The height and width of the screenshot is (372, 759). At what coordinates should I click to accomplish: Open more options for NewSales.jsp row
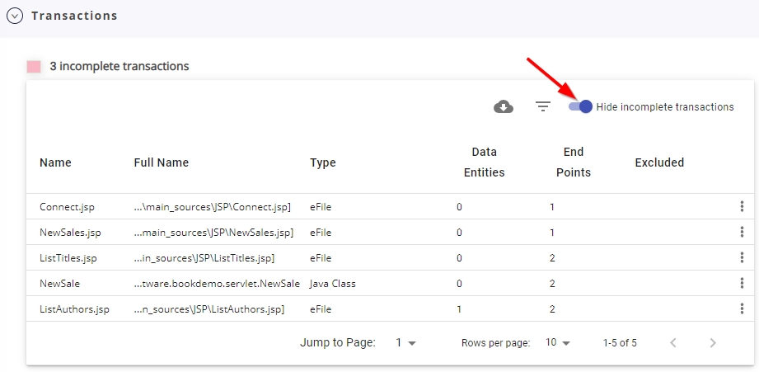coord(742,232)
